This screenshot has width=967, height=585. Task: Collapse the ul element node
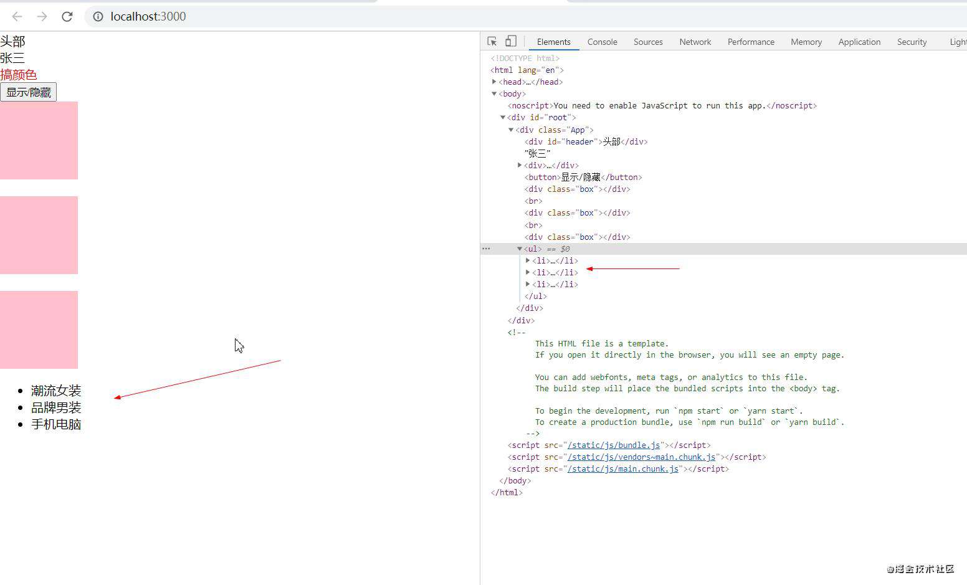[x=520, y=249]
